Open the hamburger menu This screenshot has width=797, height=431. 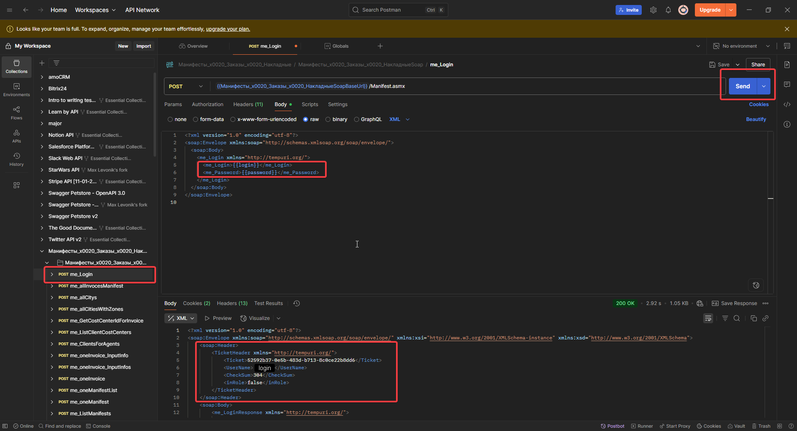[10, 10]
